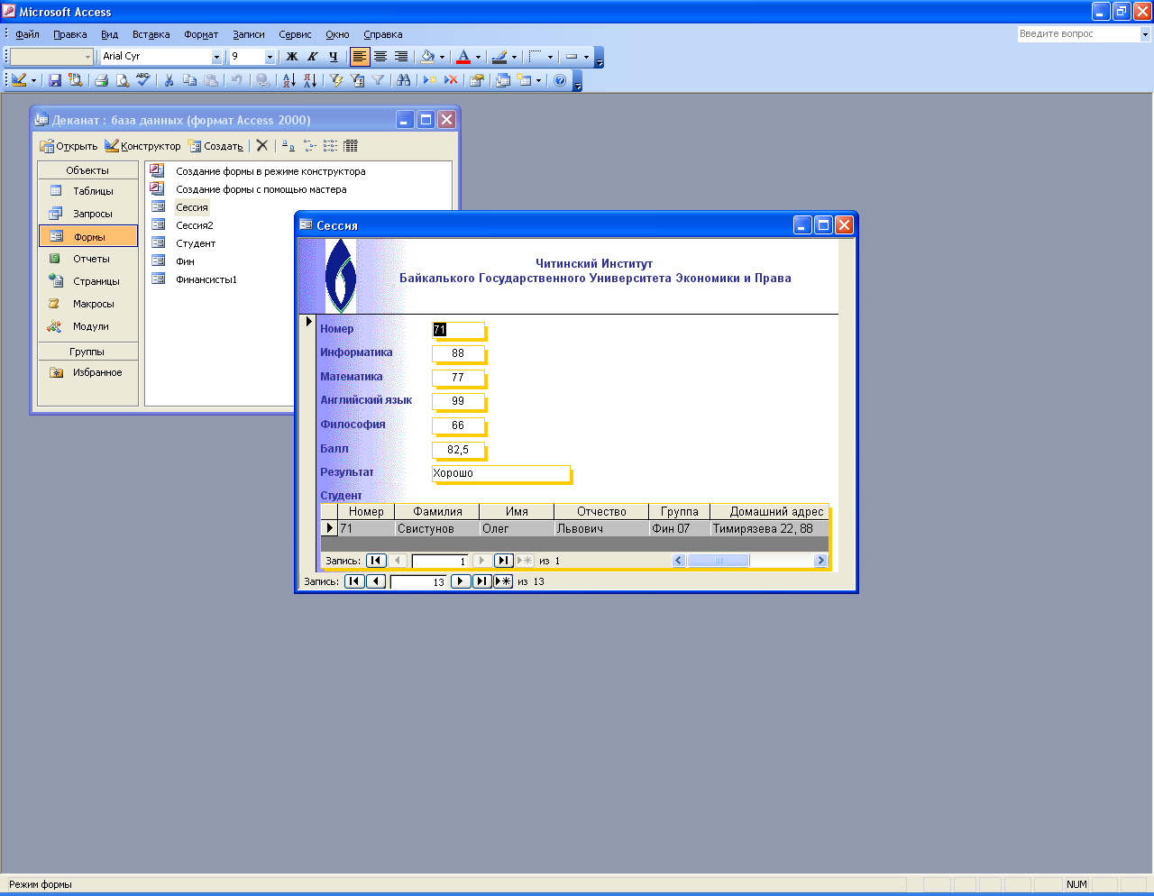The width and height of the screenshot is (1154, 896).
Task: Open the Сервис menu
Action: 295,34
